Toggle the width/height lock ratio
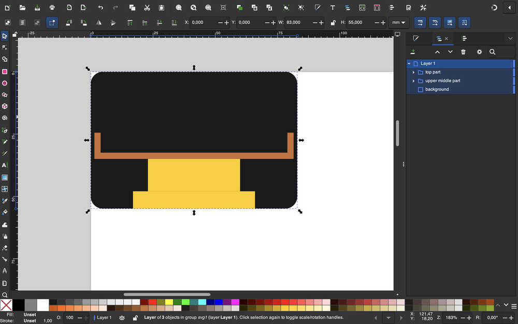518x324 pixels. pyautogui.click(x=333, y=23)
